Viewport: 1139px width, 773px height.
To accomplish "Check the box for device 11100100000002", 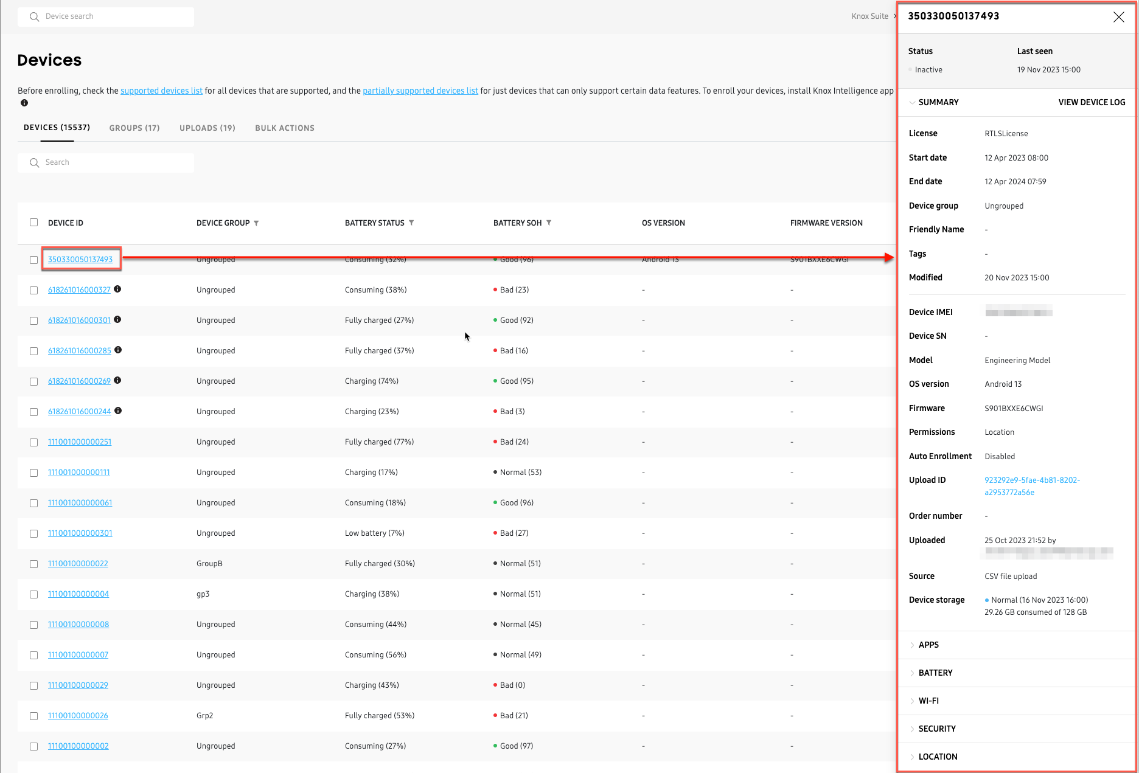I will 33,746.
